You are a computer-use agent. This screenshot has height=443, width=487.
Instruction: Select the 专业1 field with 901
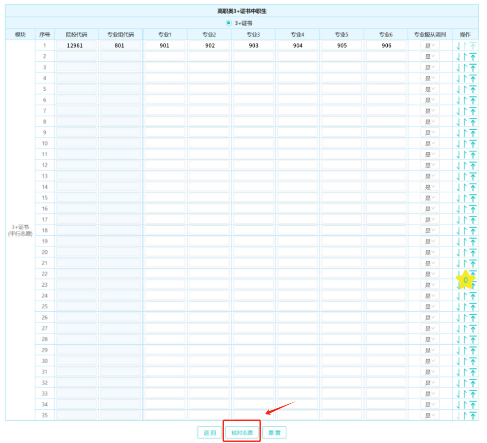(x=165, y=46)
